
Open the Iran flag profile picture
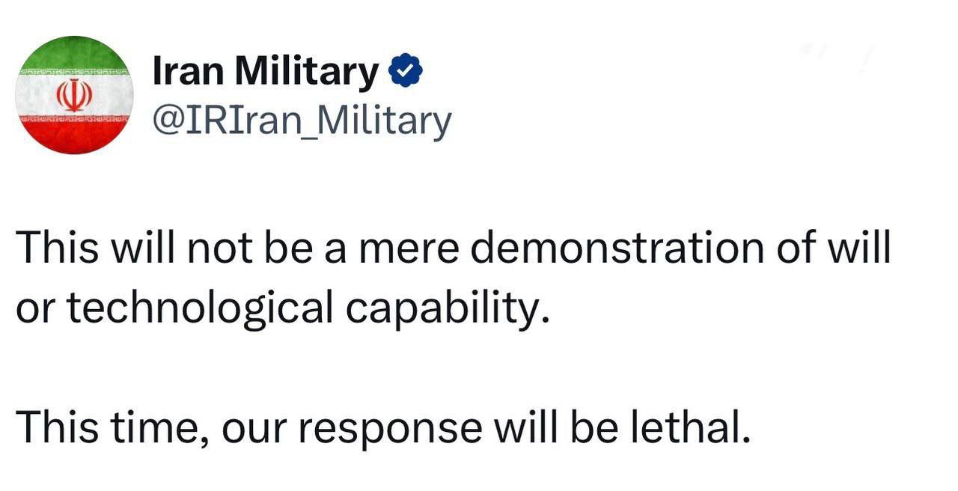74,95
